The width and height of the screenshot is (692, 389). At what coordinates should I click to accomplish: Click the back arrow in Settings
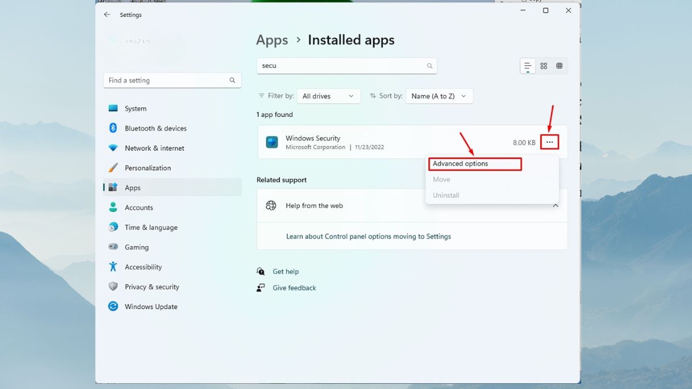[107, 14]
